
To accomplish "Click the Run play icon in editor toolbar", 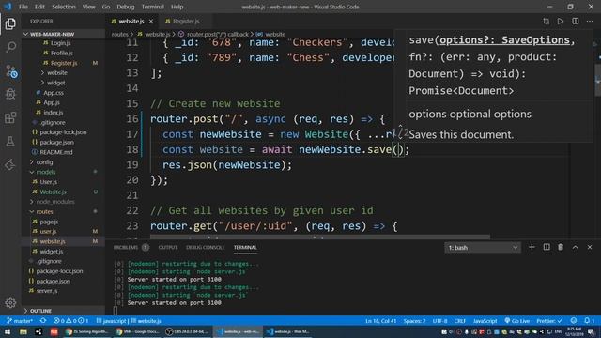I will tap(561, 22).
